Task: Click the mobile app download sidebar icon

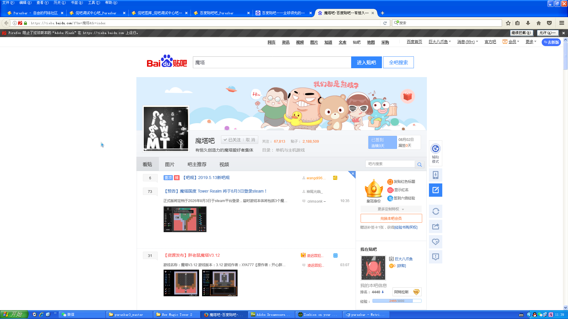Action: (x=435, y=175)
